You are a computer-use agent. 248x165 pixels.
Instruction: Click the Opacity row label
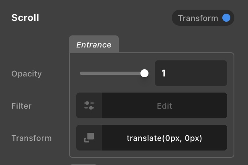26,74
